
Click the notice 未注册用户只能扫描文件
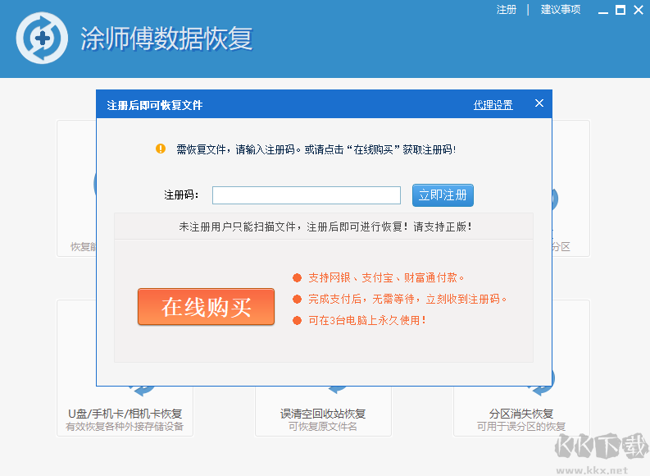325,227
